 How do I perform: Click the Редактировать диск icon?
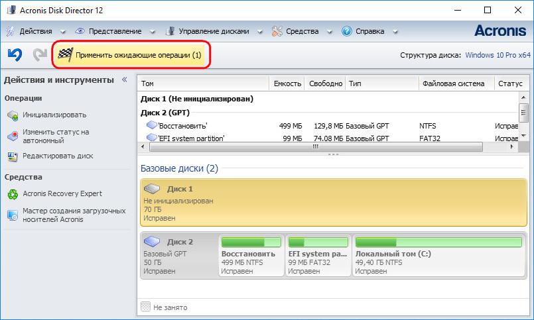[13, 156]
